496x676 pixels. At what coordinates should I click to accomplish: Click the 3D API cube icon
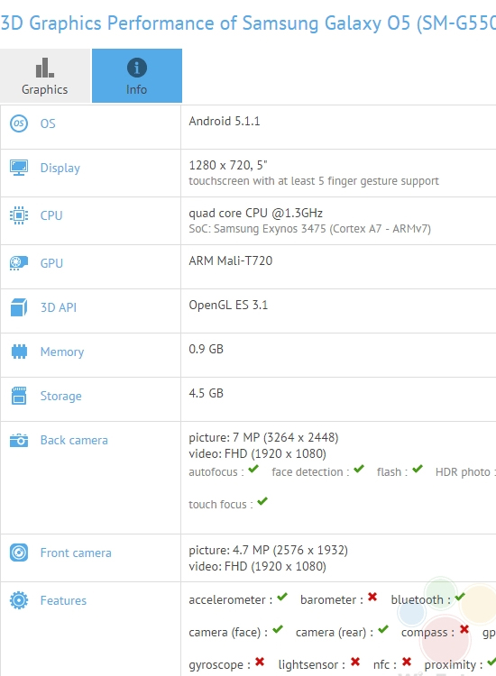(x=19, y=307)
